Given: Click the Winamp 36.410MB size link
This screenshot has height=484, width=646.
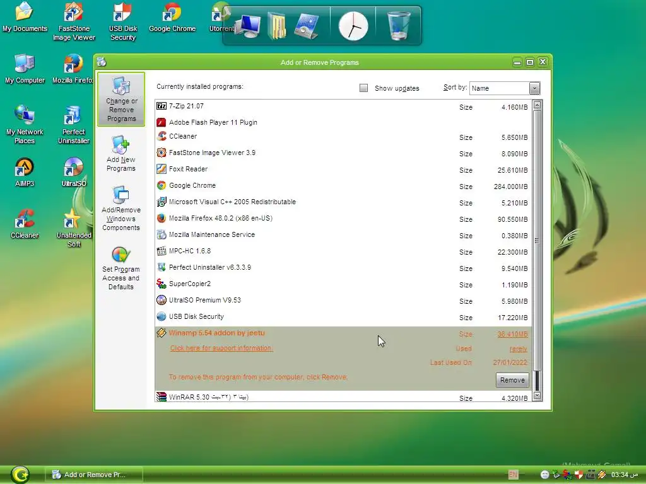Looking at the screenshot, I should [x=512, y=334].
